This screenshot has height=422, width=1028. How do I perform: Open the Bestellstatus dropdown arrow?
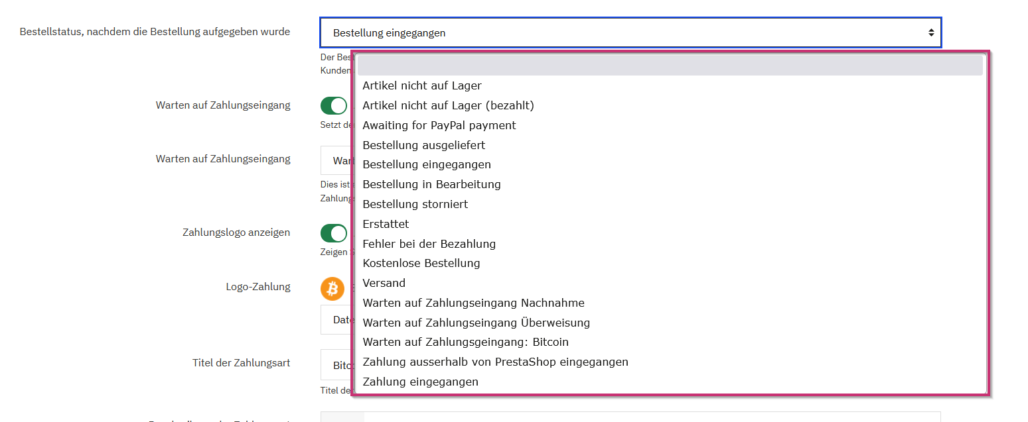coord(931,32)
